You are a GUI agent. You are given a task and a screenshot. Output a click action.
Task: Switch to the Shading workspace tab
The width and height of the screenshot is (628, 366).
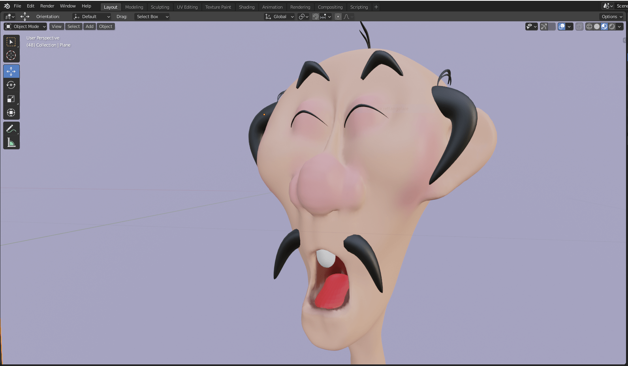(246, 7)
